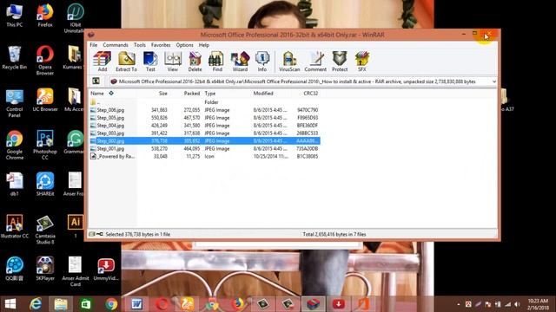Click the volume icon in the system tray
Screen dimensions: 556x312
click(x=518, y=304)
